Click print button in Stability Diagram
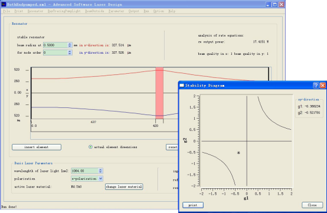The width and height of the screenshot is (327, 213). point(193,205)
